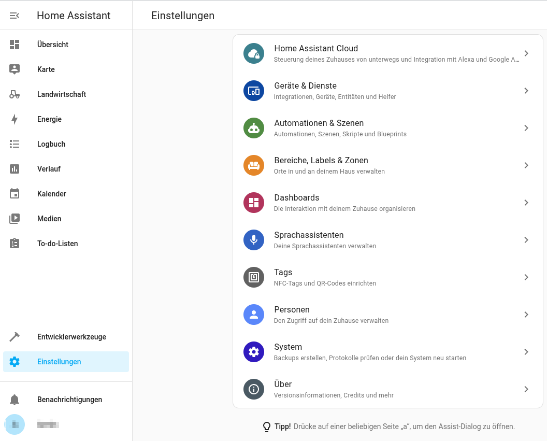Screen dimensions: 547x441
Task: Open the Home Assistant Cloud icon
Action: [253, 53]
